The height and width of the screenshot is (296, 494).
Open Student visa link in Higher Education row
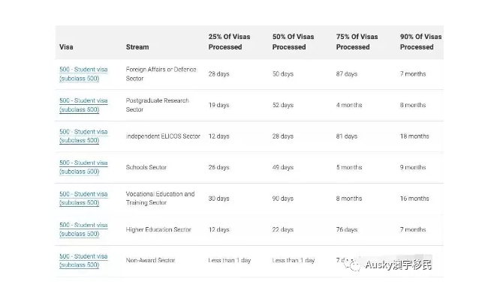pos(83,229)
